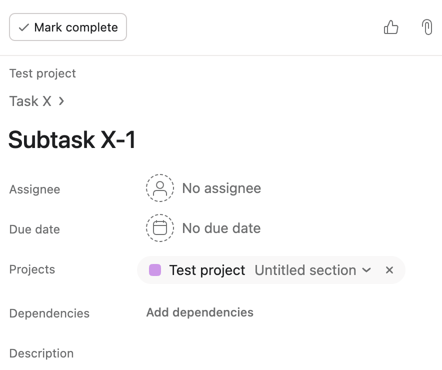Image resolution: width=442 pixels, height=370 pixels.
Task: Open parent Task X breadcrumb
Action: pyautogui.click(x=30, y=101)
